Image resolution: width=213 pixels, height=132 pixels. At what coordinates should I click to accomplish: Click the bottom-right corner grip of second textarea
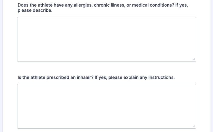pos(194,127)
